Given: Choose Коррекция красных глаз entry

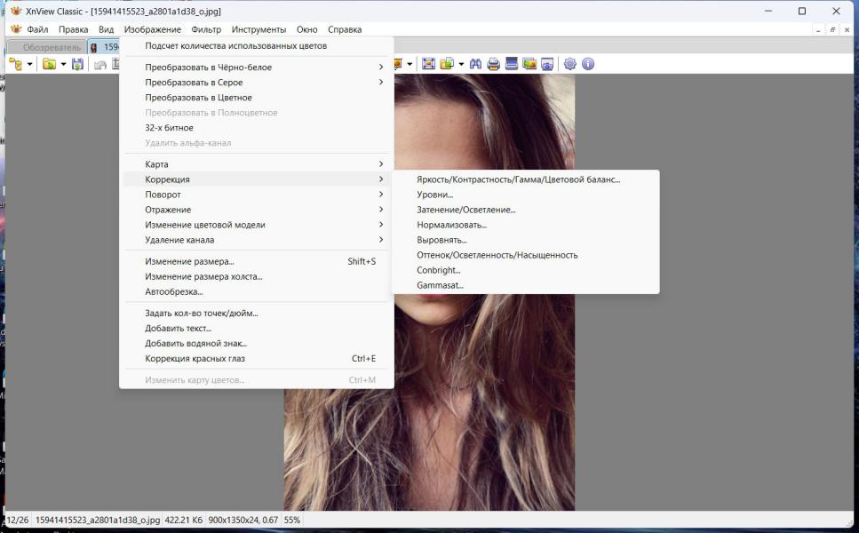Looking at the screenshot, I should 195,358.
